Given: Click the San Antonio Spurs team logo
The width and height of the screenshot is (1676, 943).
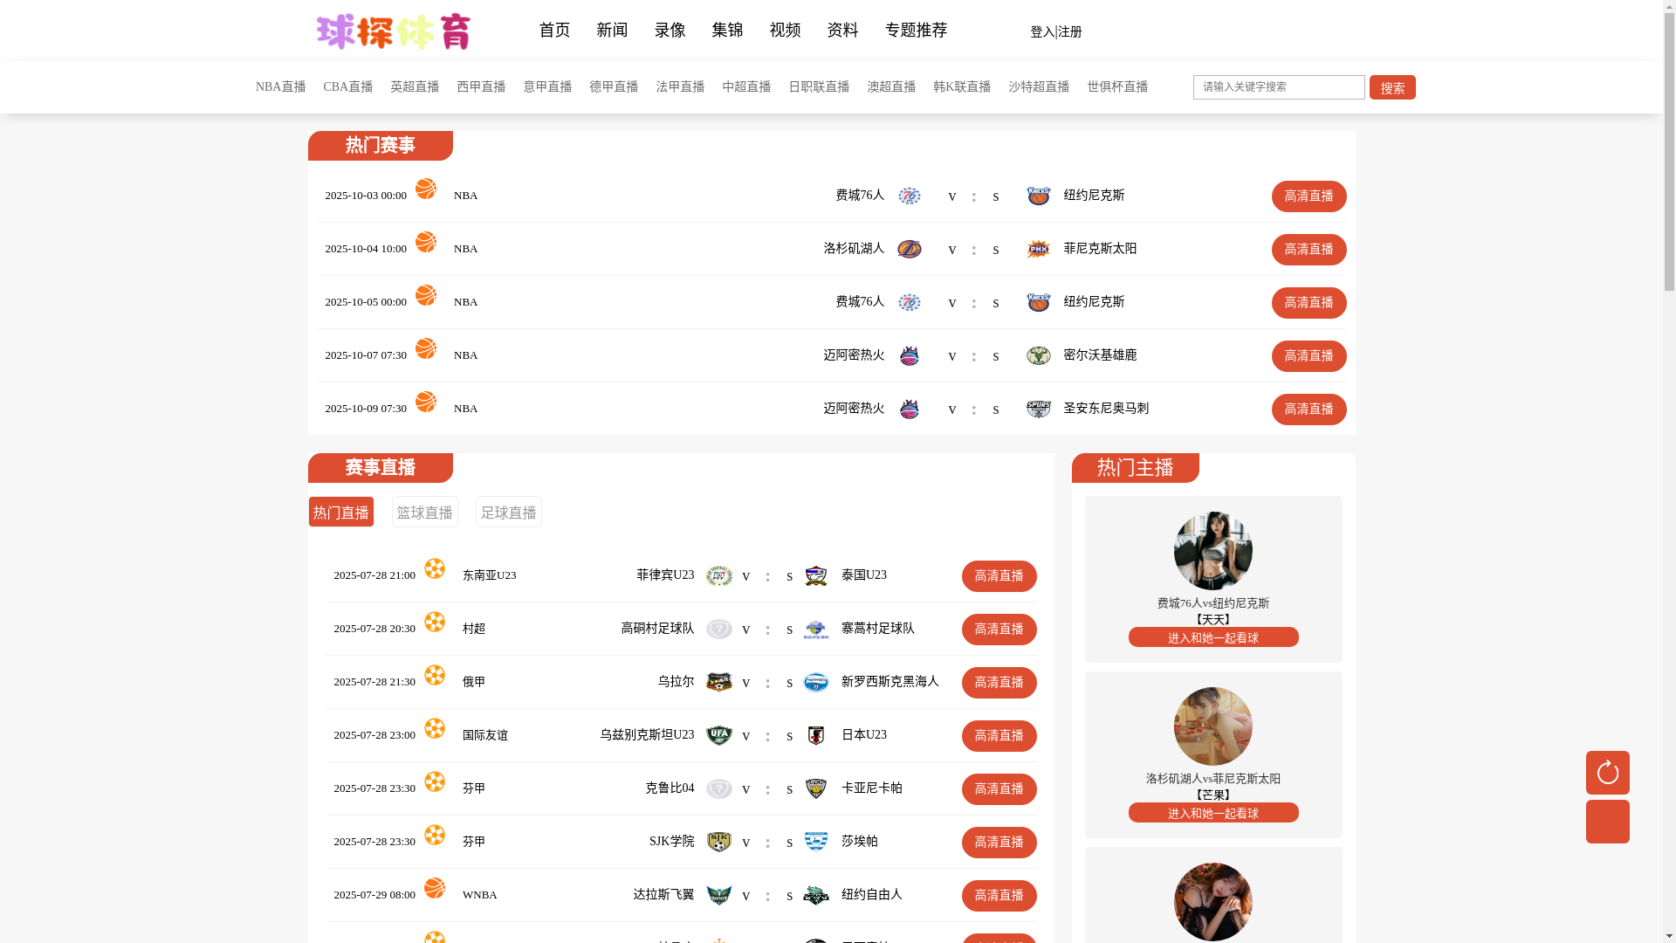Looking at the screenshot, I should [1039, 409].
